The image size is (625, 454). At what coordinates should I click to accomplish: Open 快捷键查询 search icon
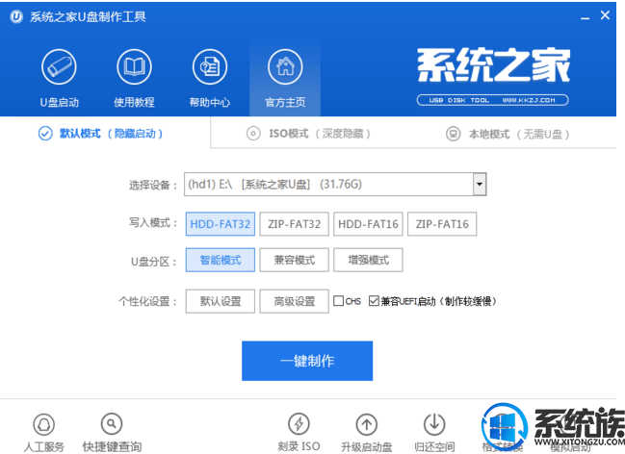[112, 424]
